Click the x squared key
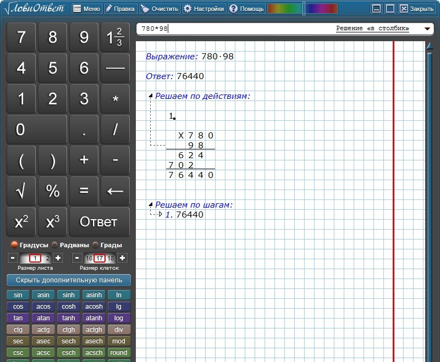 21,222
